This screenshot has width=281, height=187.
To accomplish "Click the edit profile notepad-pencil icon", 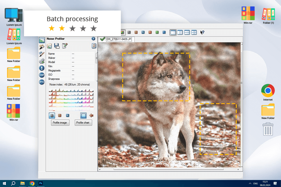I will (65, 46).
